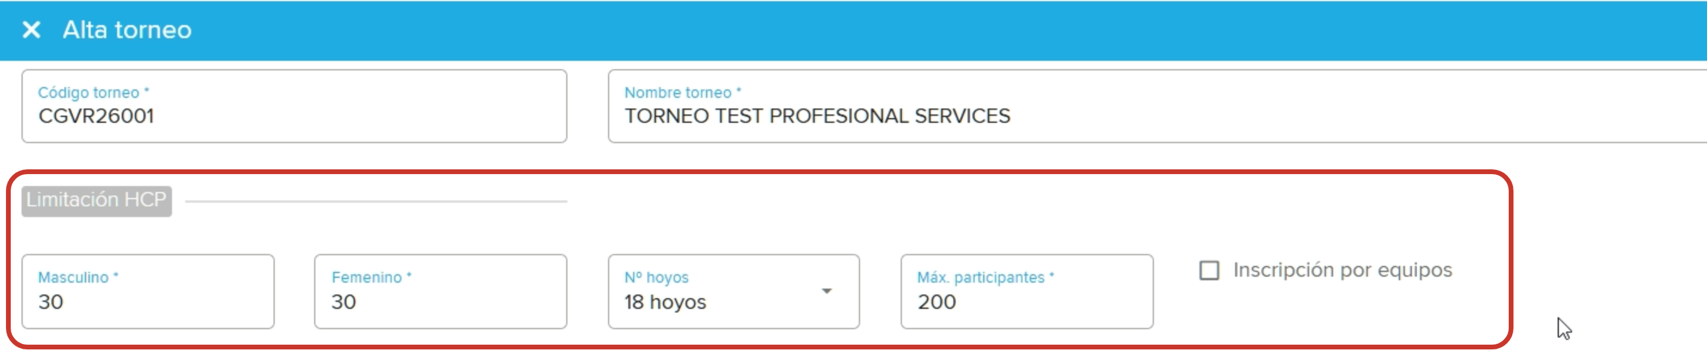Click the Alta torneo title text
Image resolution: width=1707 pixels, height=353 pixels.
click(x=126, y=30)
